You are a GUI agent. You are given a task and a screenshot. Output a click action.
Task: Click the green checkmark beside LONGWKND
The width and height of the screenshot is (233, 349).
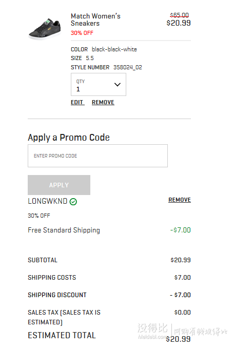pyautogui.click(x=73, y=202)
